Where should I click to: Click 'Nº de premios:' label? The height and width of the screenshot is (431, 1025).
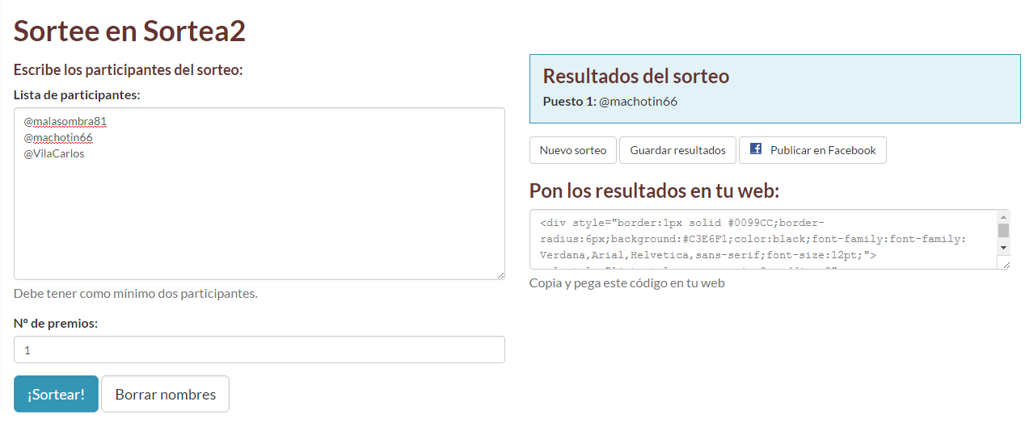[56, 323]
